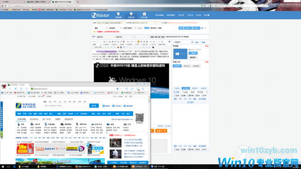Screen dimensions: 301x169
Task: Click the ZOL page vertical scrollbar
Action: 150,100
